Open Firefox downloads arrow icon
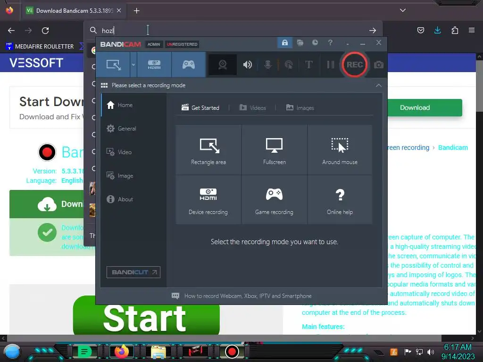The image size is (483, 362). click(437, 30)
